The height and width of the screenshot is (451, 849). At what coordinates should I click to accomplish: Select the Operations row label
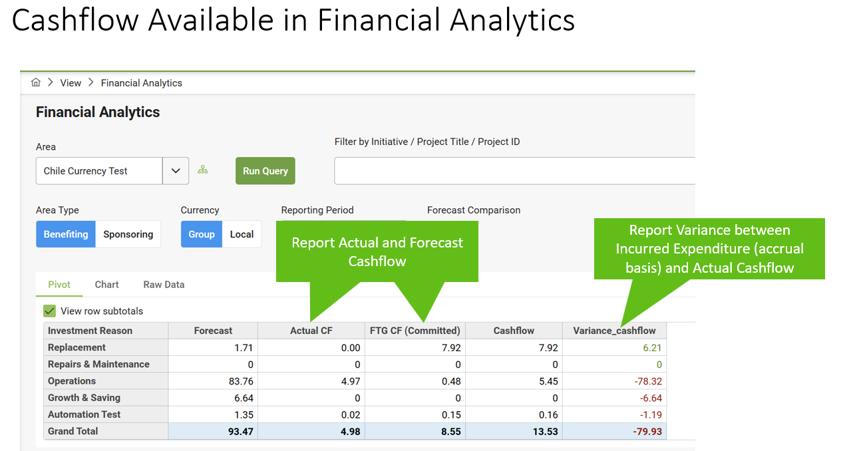click(106, 381)
